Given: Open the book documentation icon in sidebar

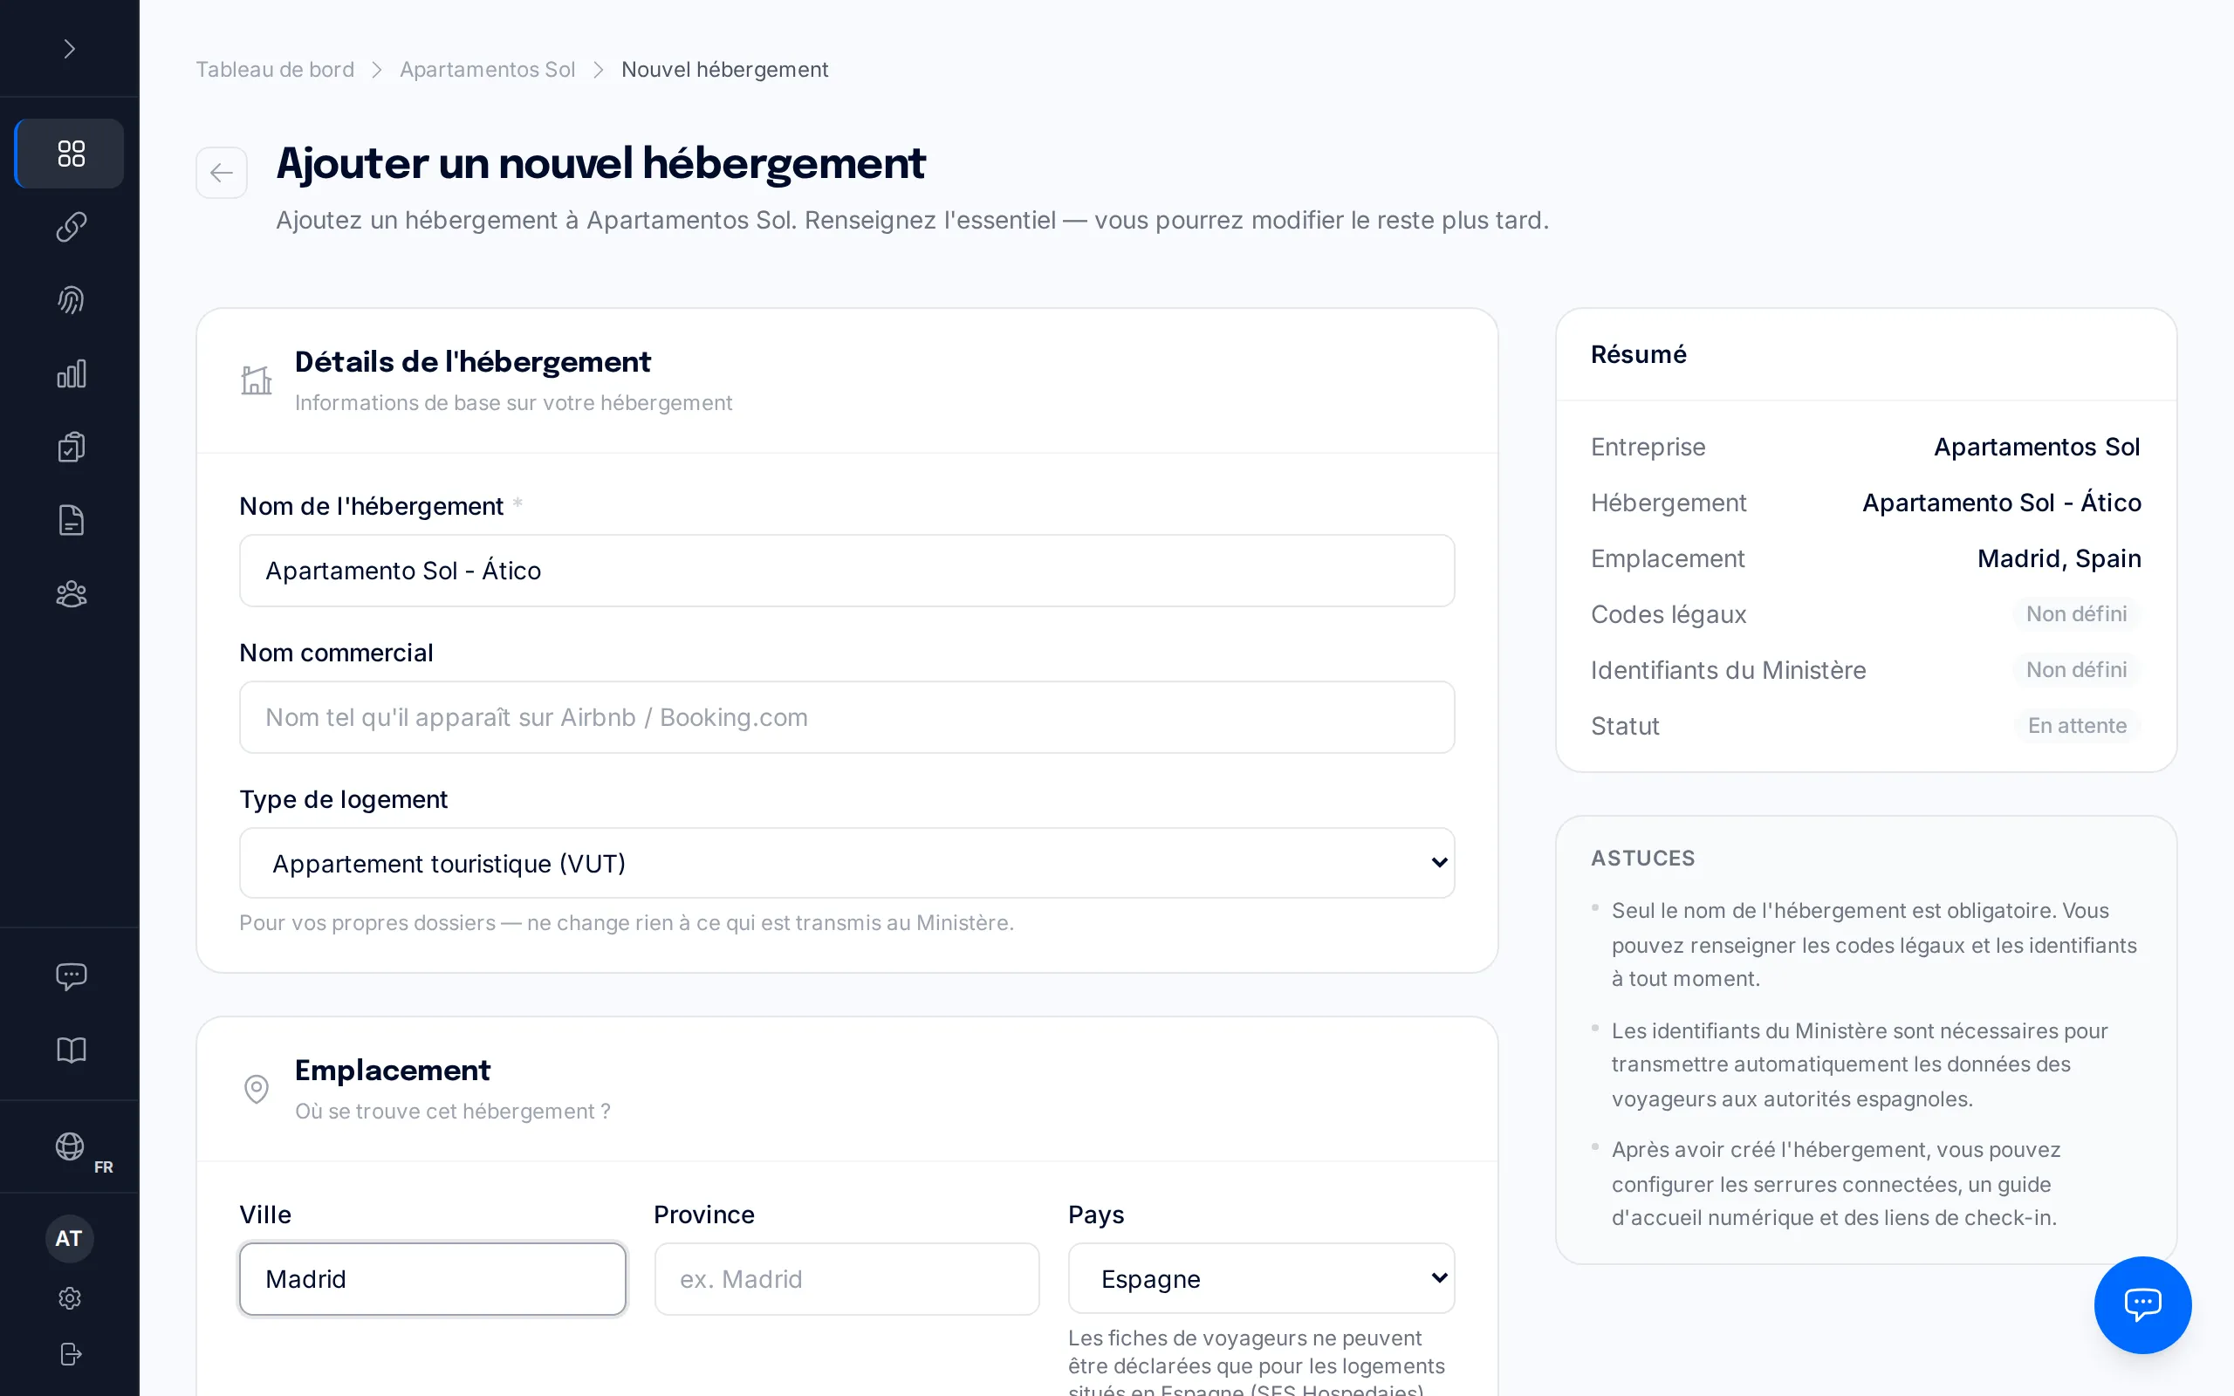Looking at the screenshot, I should click(x=70, y=1050).
